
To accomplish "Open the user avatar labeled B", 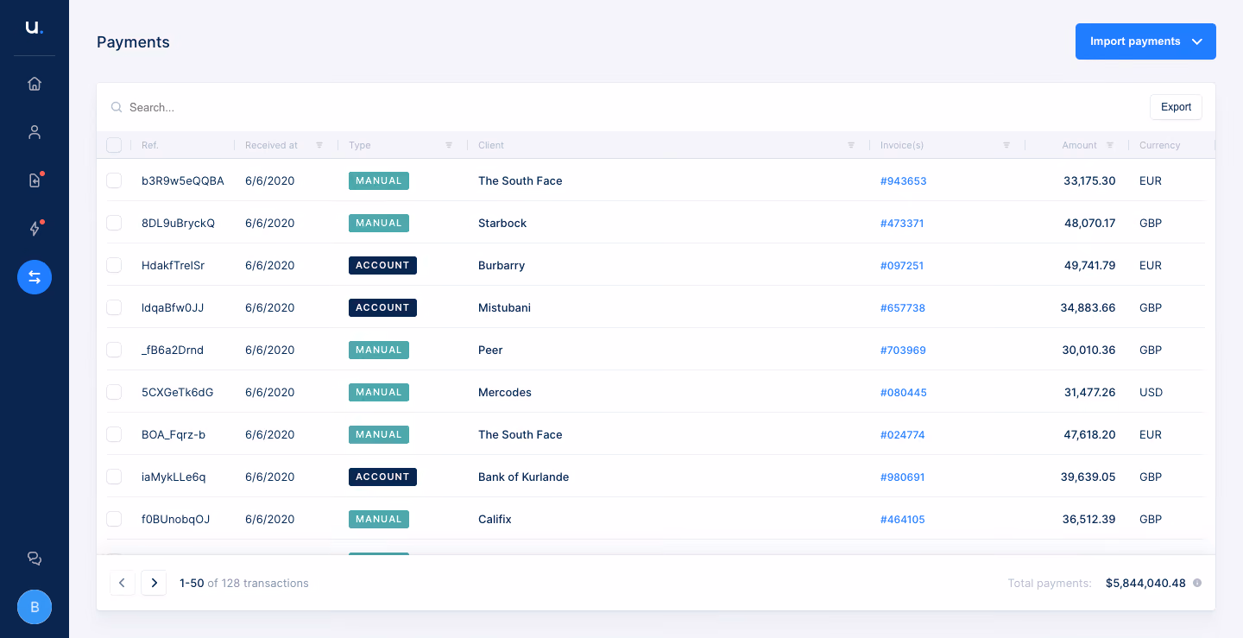I will point(35,607).
